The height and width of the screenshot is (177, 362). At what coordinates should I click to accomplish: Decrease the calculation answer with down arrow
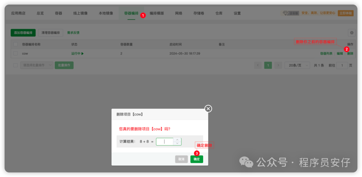[177, 143]
